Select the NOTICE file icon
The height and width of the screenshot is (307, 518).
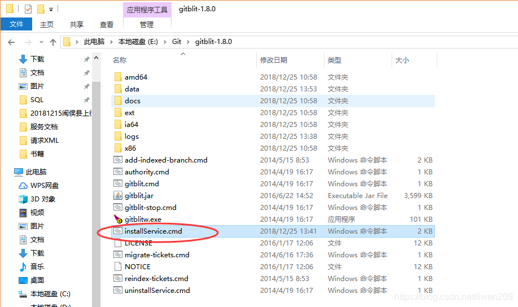(x=118, y=267)
